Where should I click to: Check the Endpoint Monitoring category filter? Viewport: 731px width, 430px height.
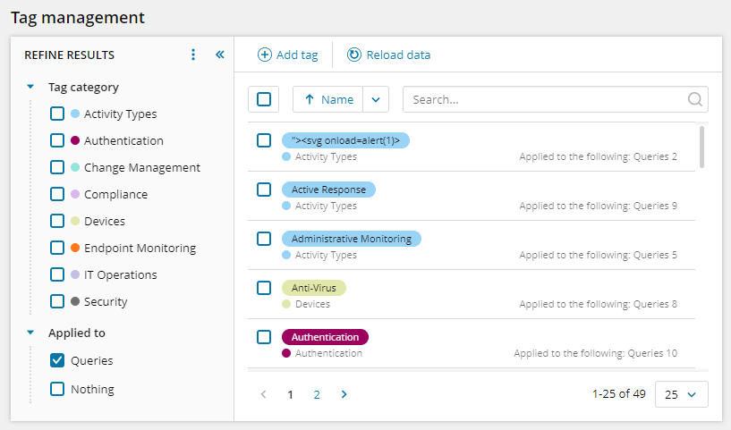pos(57,248)
